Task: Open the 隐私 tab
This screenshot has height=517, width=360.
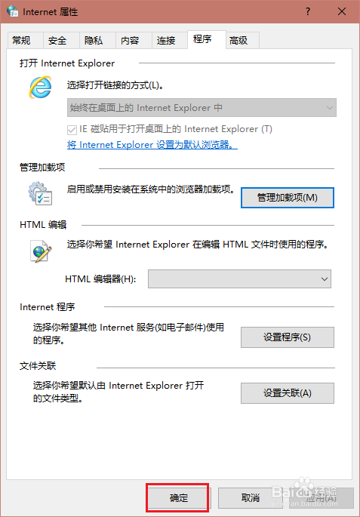Action: [x=94, y=41]
